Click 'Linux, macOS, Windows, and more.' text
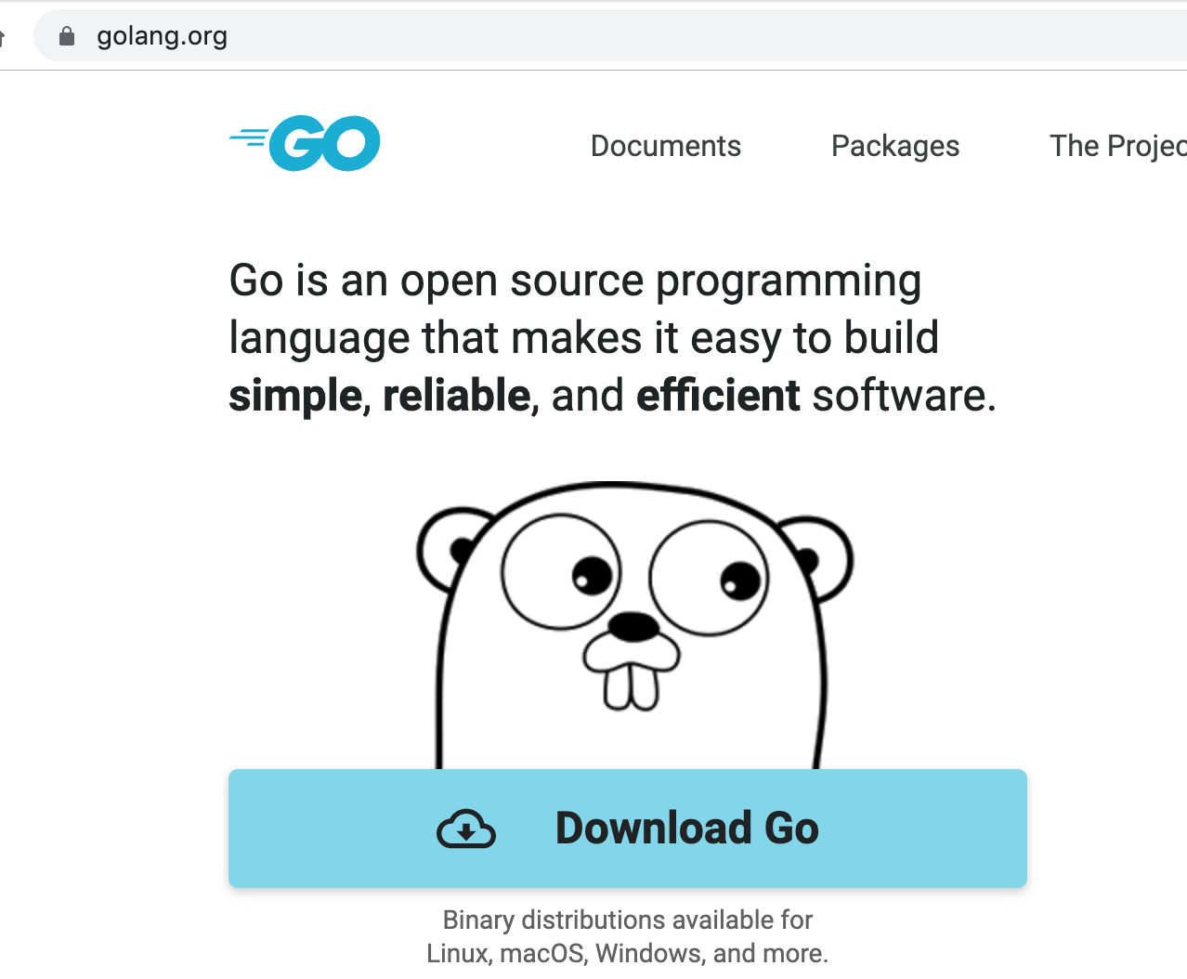1187x979 pixels. point(628,953)
